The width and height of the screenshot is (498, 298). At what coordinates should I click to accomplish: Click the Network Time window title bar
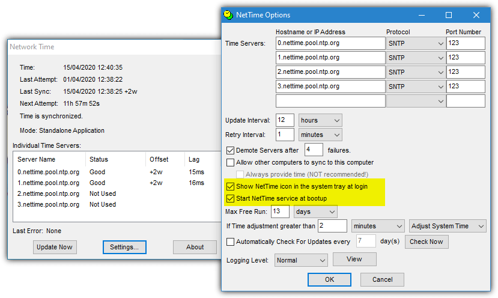[x=114, y=47]
